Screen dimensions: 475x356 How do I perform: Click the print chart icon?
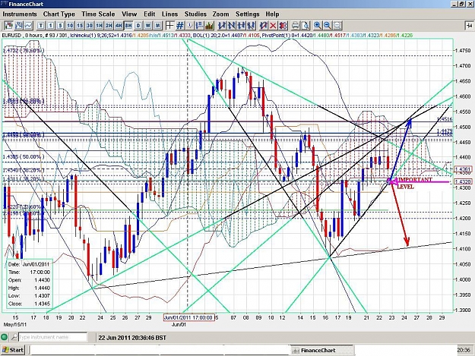click(x=296, y=25)
